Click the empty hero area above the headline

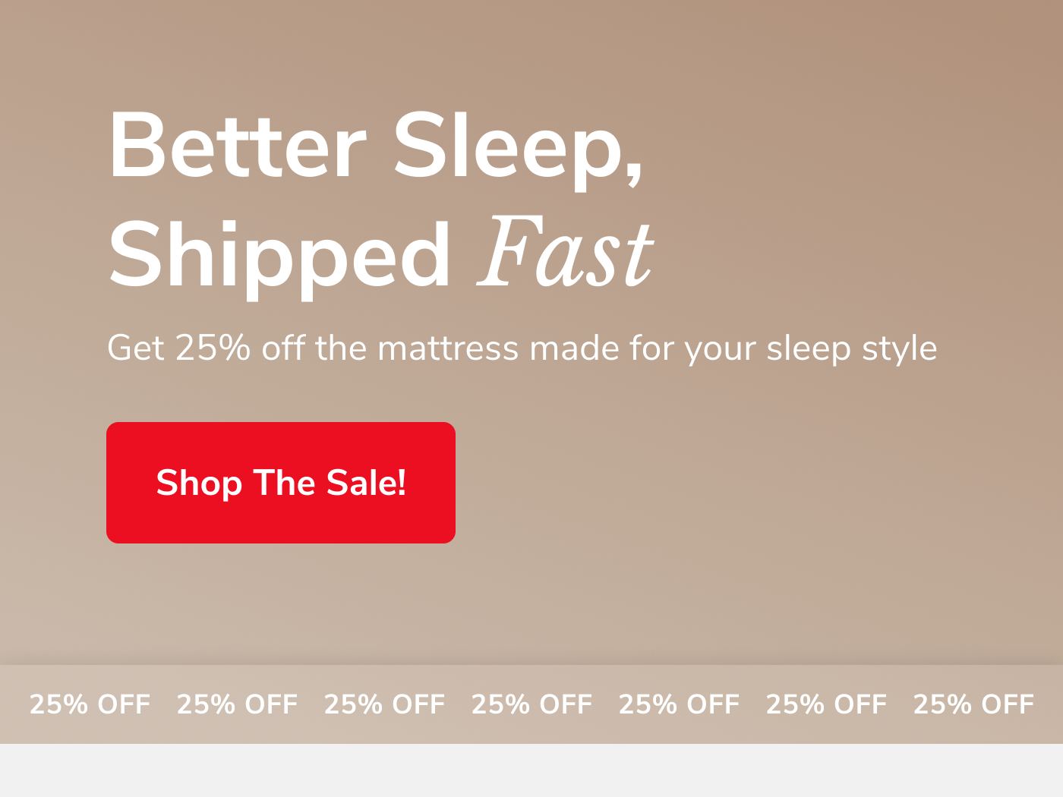531,46
